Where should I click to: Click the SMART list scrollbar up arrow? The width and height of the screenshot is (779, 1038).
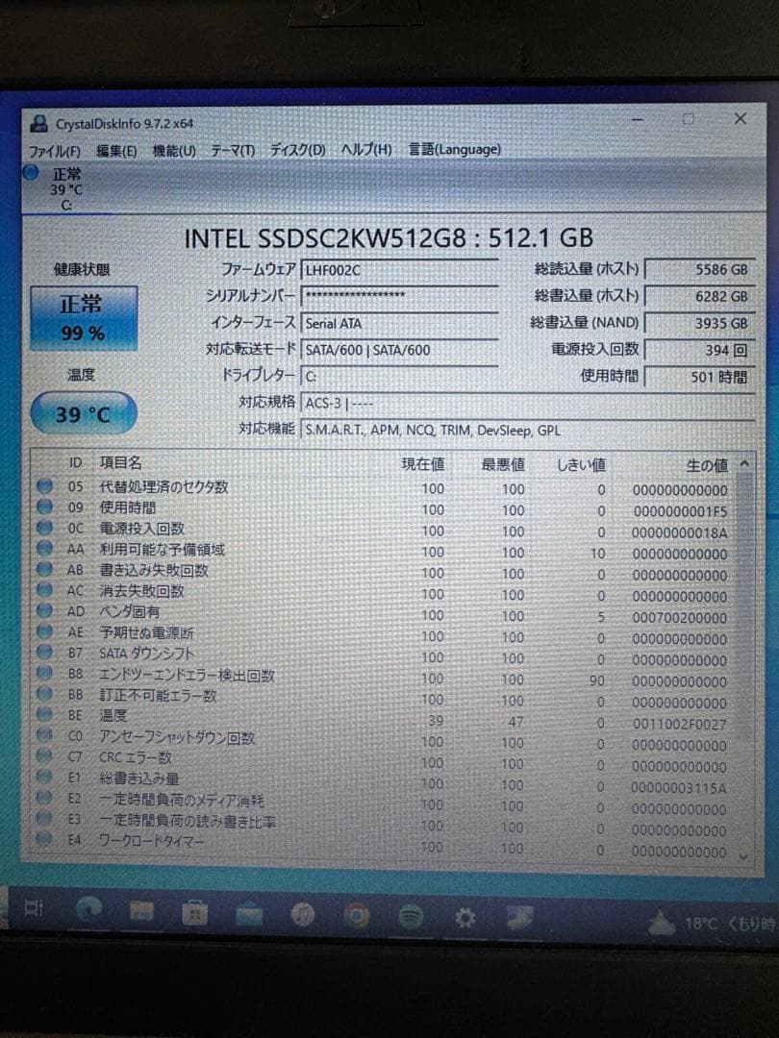click(744, 464)
